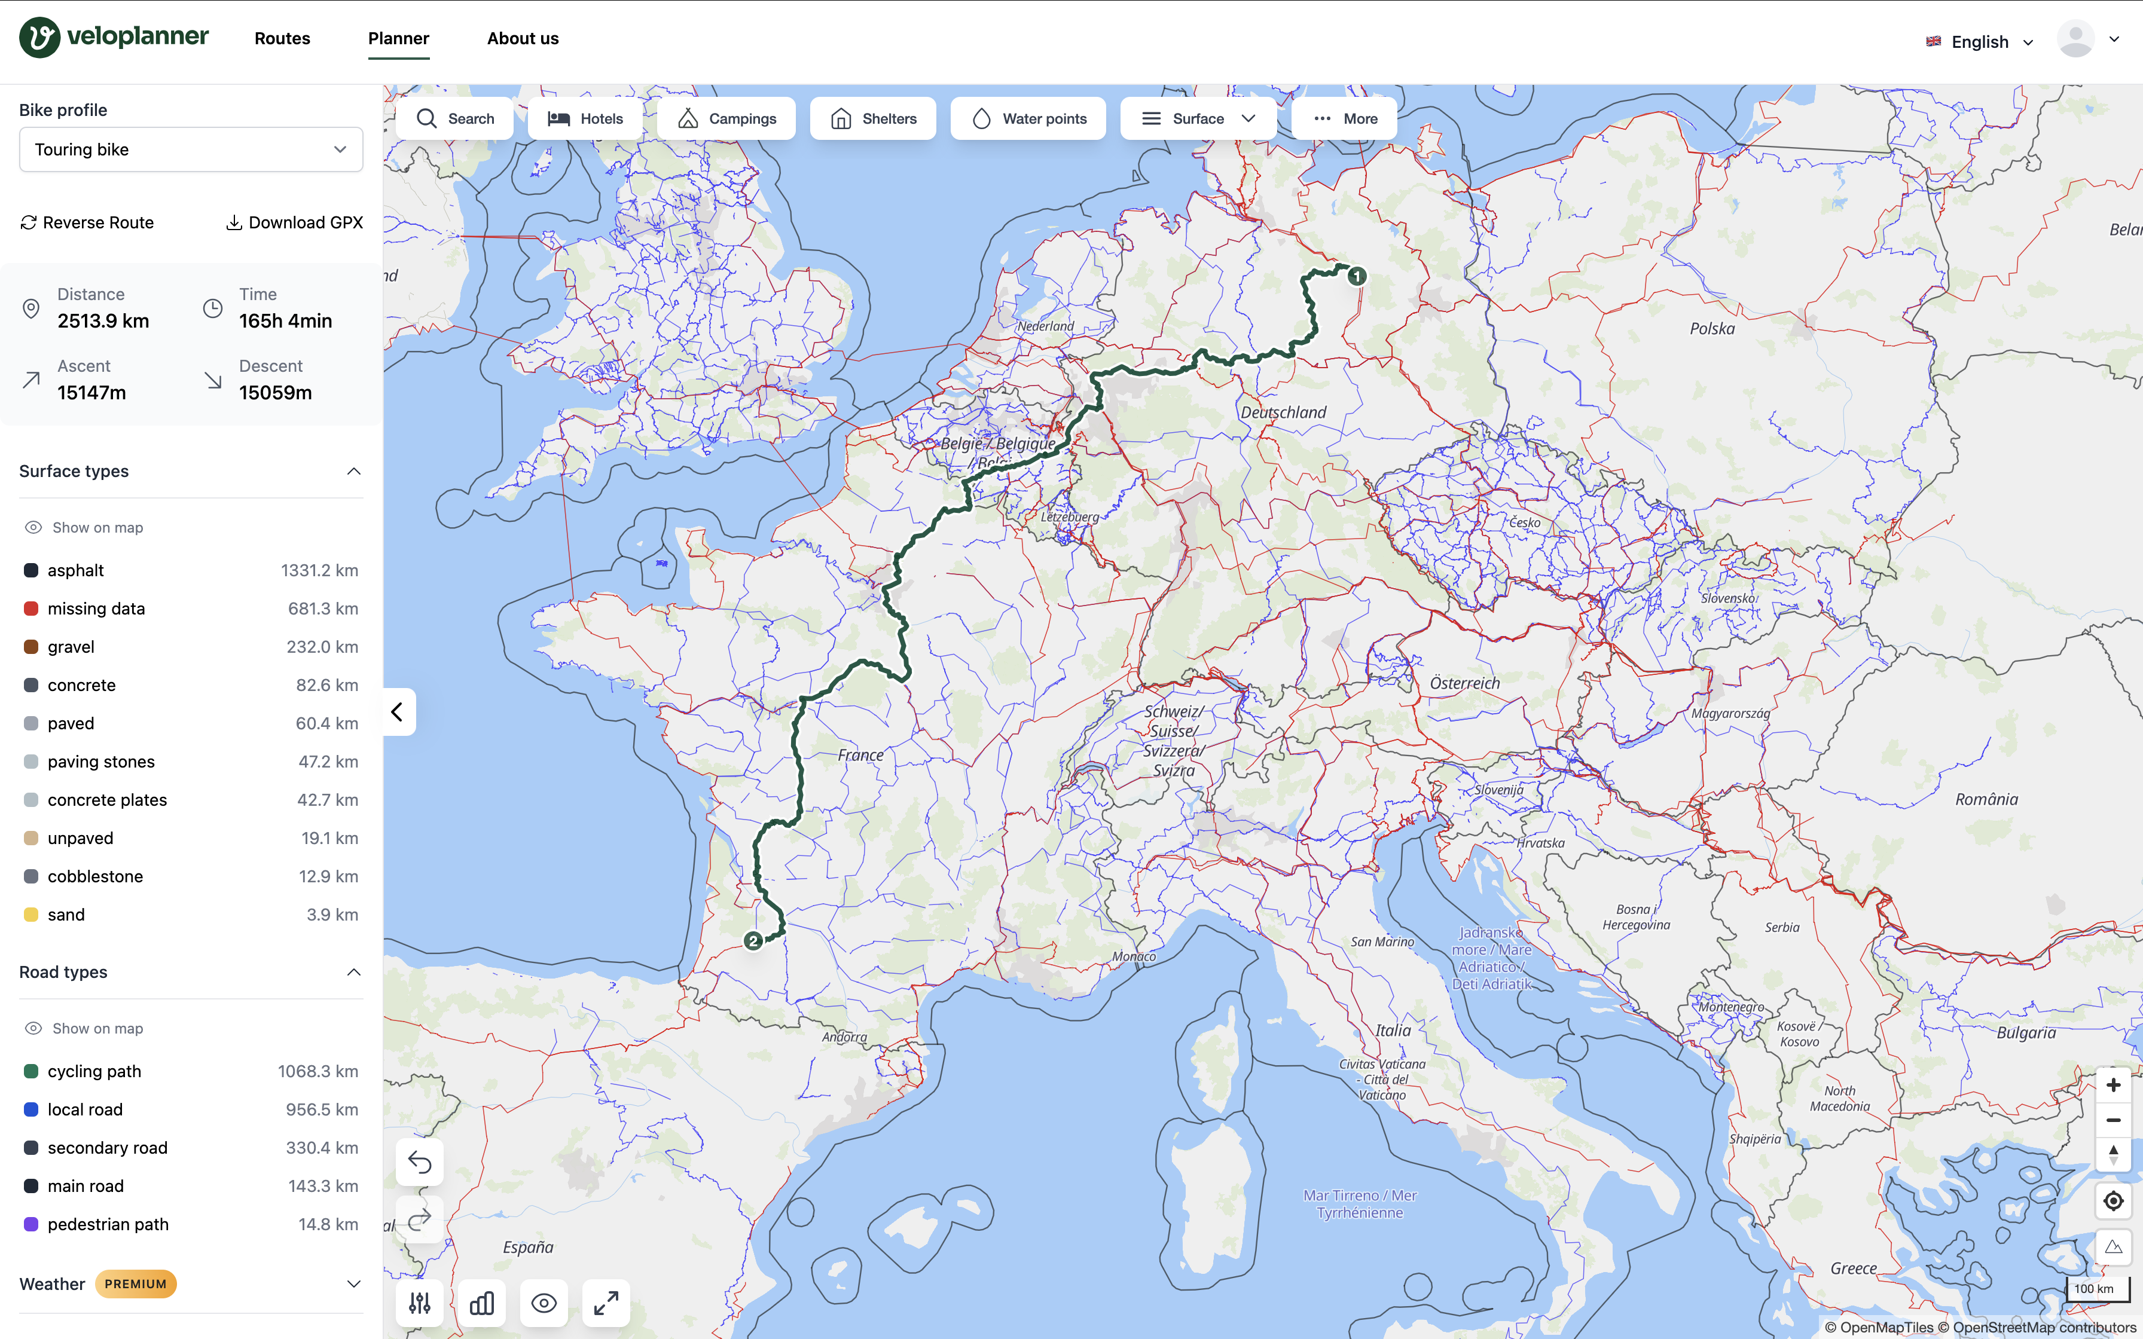Click the gravel brown swatch
Screen dimensions: 2143x1339
[31, 646]
